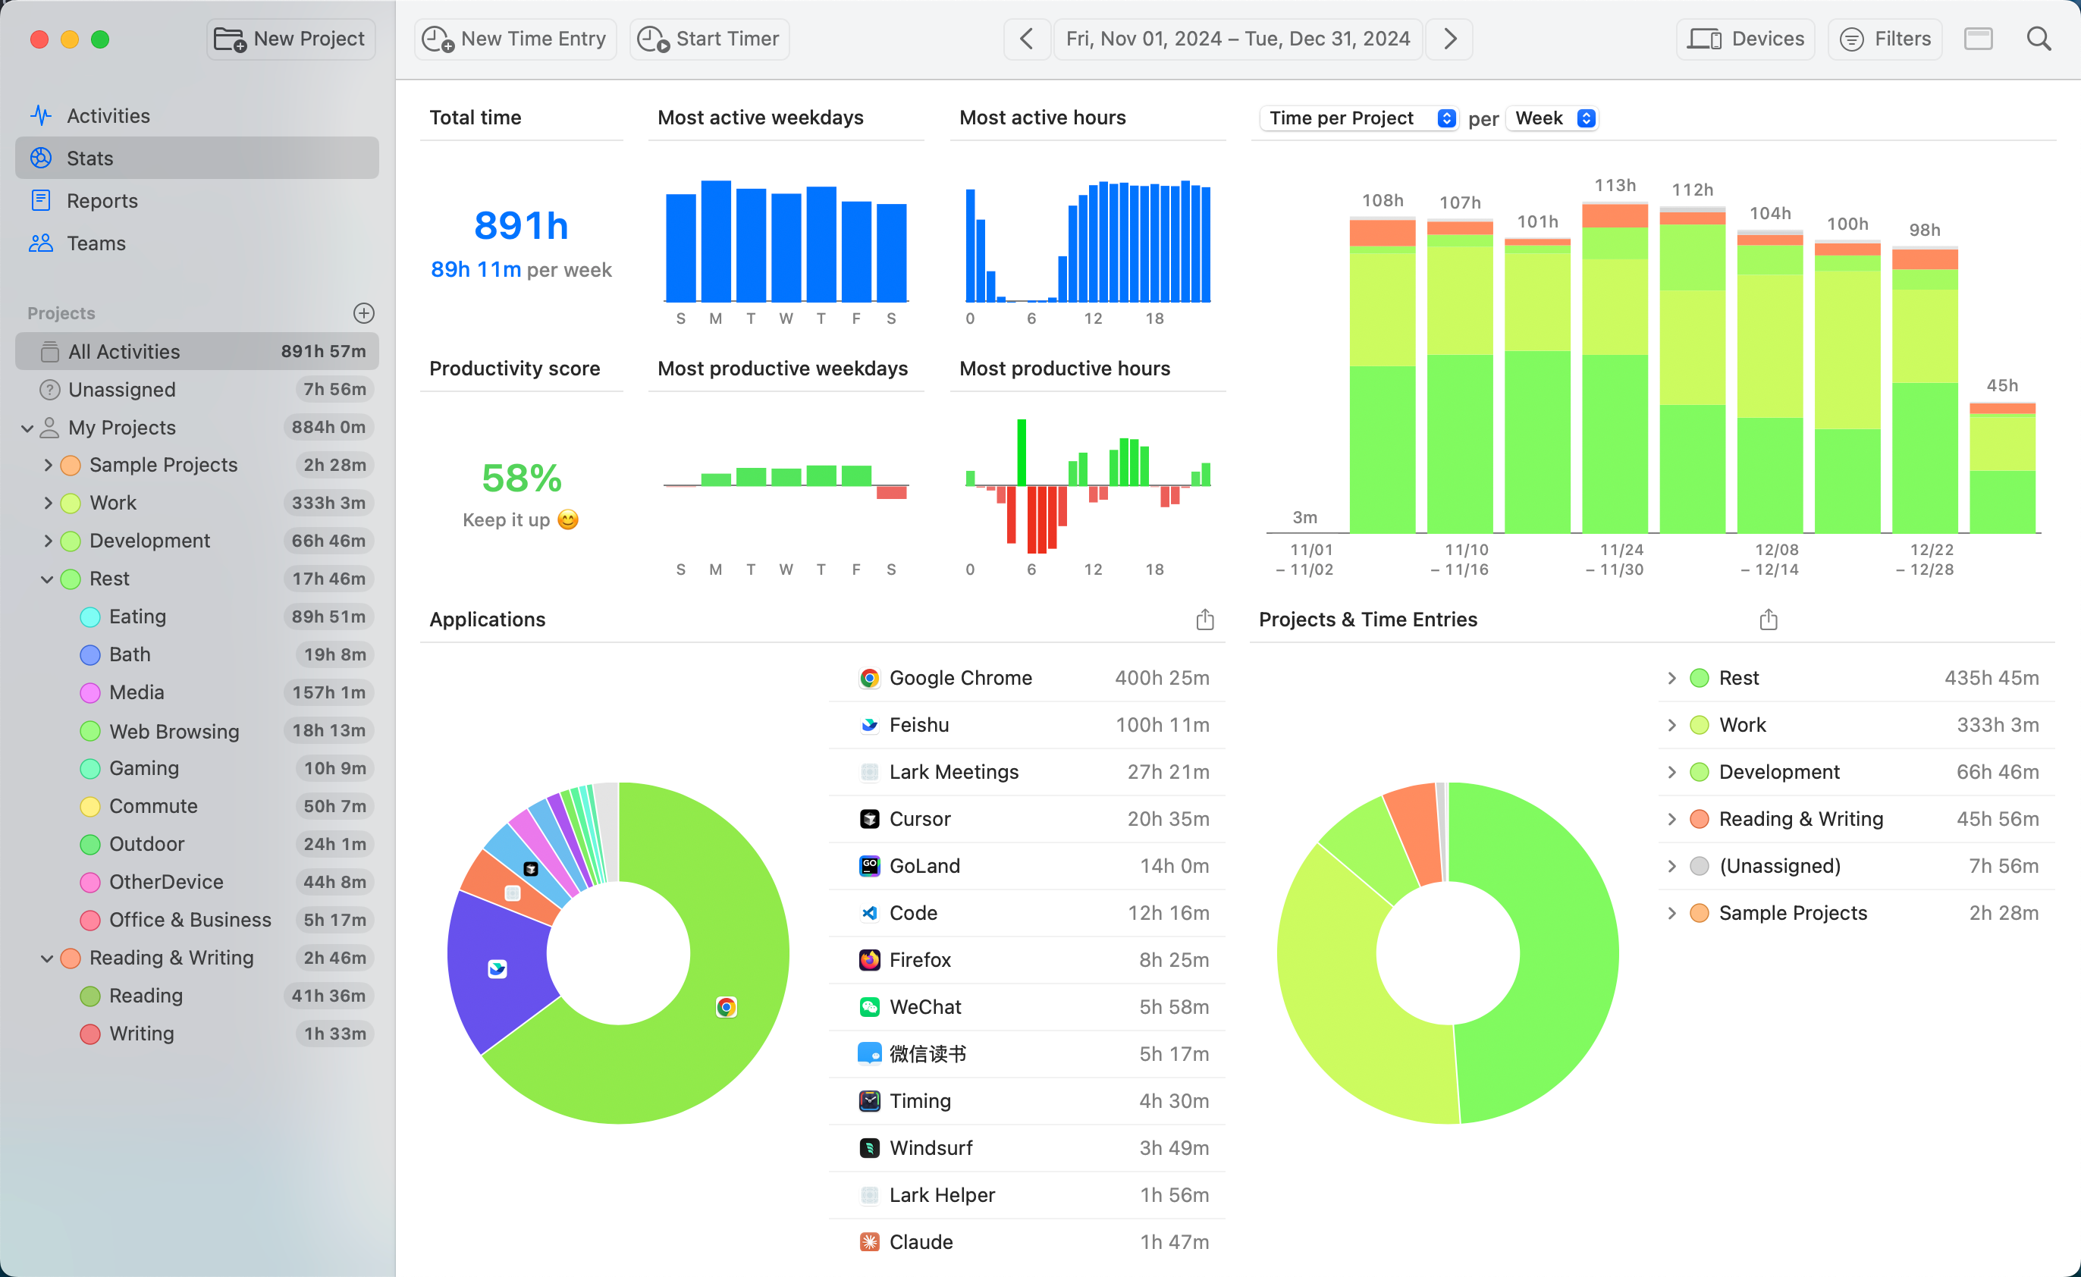Toggle the window layout view icon

[1978, 39]
